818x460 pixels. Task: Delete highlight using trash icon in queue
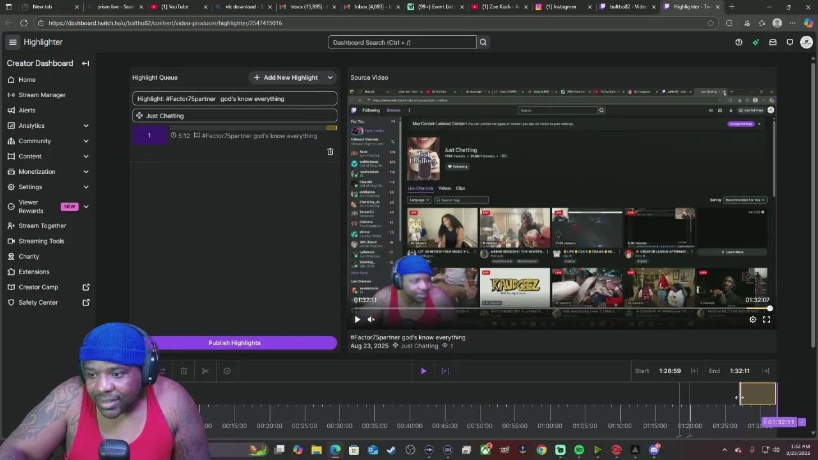(330, 152)
